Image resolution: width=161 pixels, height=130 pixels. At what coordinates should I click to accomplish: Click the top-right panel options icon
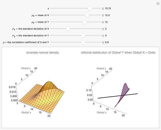158,4
